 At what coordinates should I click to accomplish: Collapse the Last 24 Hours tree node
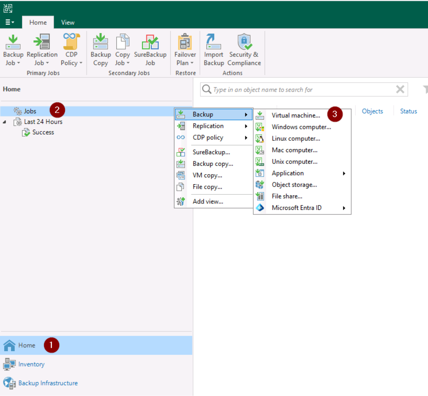pos(5,122)
